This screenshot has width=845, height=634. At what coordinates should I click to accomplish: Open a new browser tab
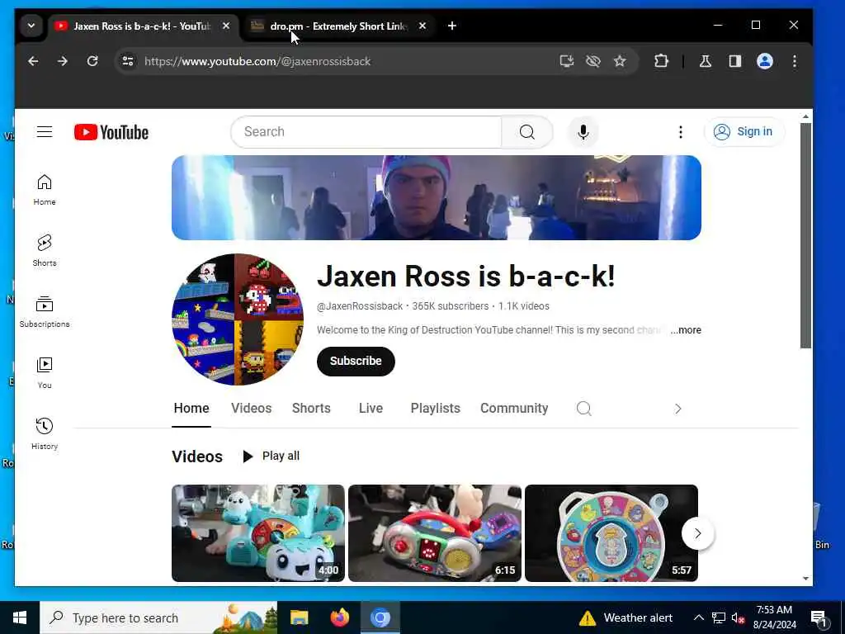[x=452, y=26]
